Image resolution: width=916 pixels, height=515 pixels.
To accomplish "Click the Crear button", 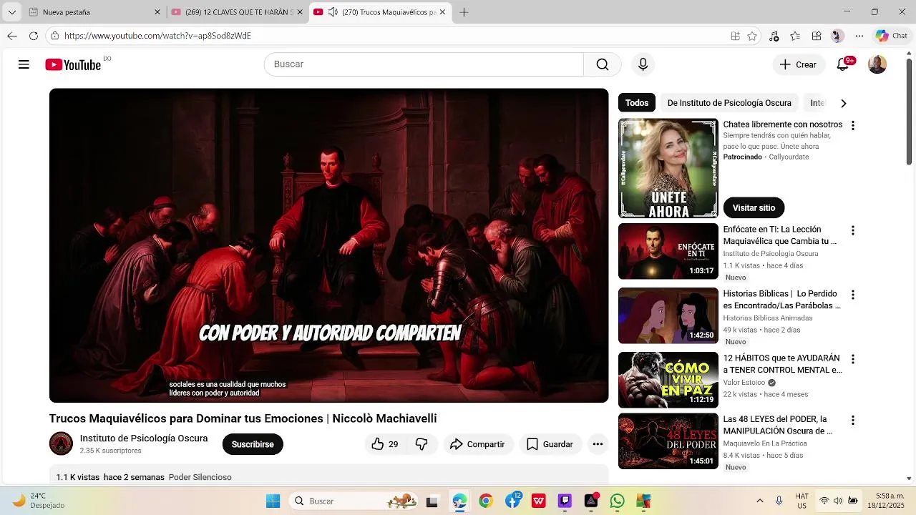I will [799, 64].
